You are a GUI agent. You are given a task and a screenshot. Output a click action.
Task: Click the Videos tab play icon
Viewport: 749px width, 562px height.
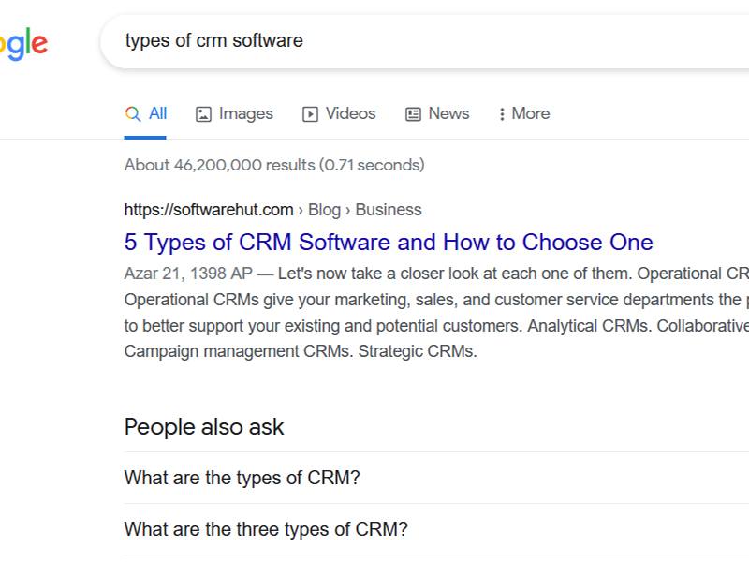[310, 114]
